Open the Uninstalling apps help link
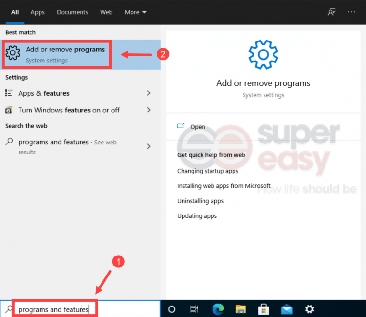Image resolution: width=366 pixels, height=317 pixels. [x=200, y=201]
